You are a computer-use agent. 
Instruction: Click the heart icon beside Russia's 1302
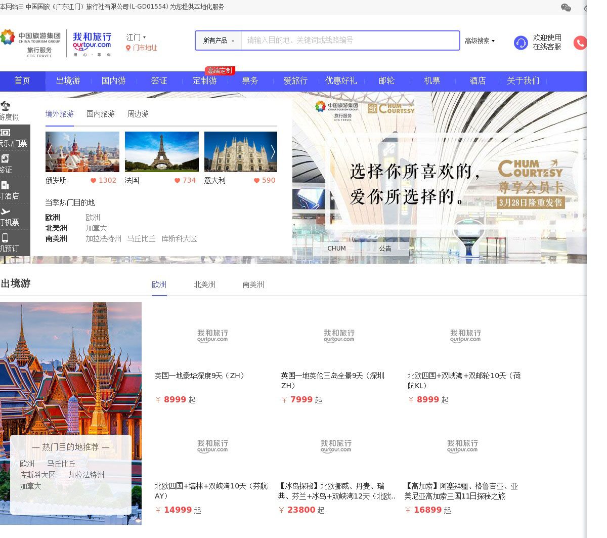pyautogui.click(x=93, y=181)
